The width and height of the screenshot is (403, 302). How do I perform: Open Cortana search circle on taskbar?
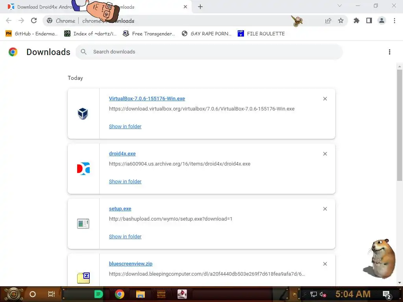[33, 294]
